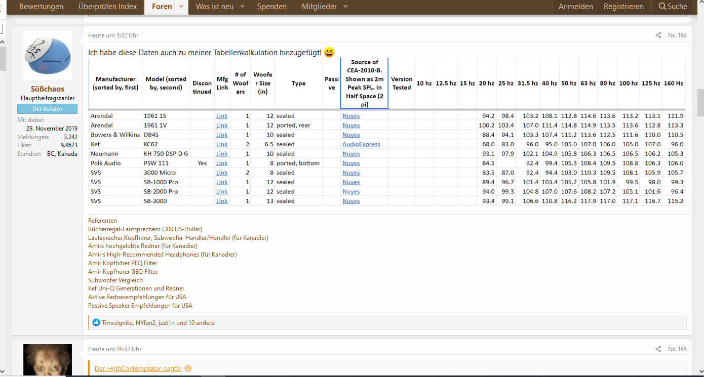Open Süßchaos user profile
The height and width of the screenshot is (377, 704).
pyautogui.click(x=48, y=89)
